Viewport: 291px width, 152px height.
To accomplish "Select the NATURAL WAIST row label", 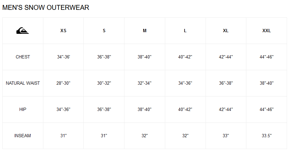I will tap(23, 83).
